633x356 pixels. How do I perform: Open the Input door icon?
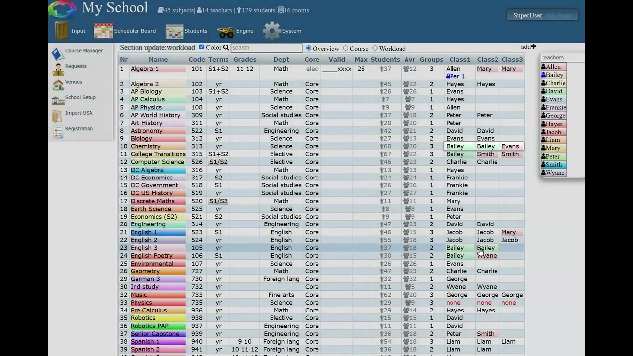(x=61, y=31)
